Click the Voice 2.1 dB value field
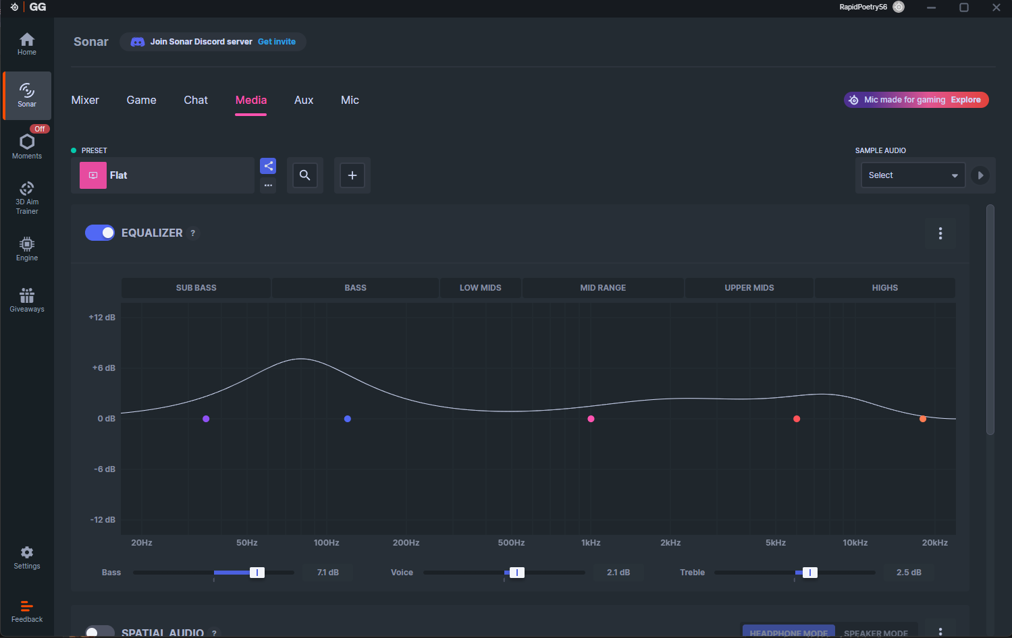The height and width of the screenshot is (638, 1012). pos(618,573)
